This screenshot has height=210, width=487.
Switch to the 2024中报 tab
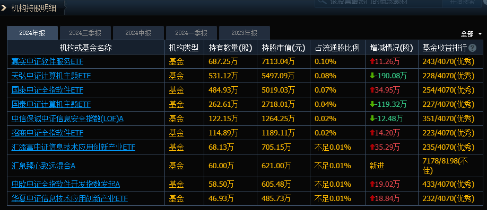coord(138,33)
